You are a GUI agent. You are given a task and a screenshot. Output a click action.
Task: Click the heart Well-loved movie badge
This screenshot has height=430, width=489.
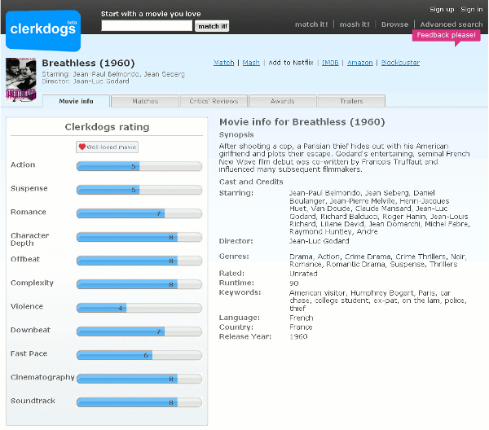[x=107, y=147]
